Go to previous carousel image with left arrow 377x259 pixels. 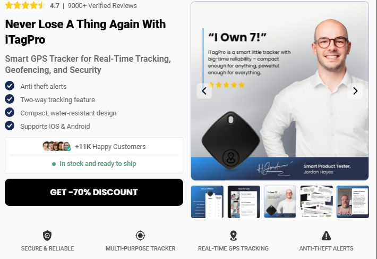coord(204,91)
